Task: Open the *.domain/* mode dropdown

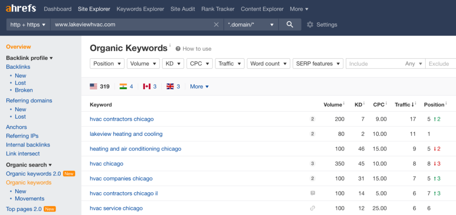Action: [x=251, y=25]
